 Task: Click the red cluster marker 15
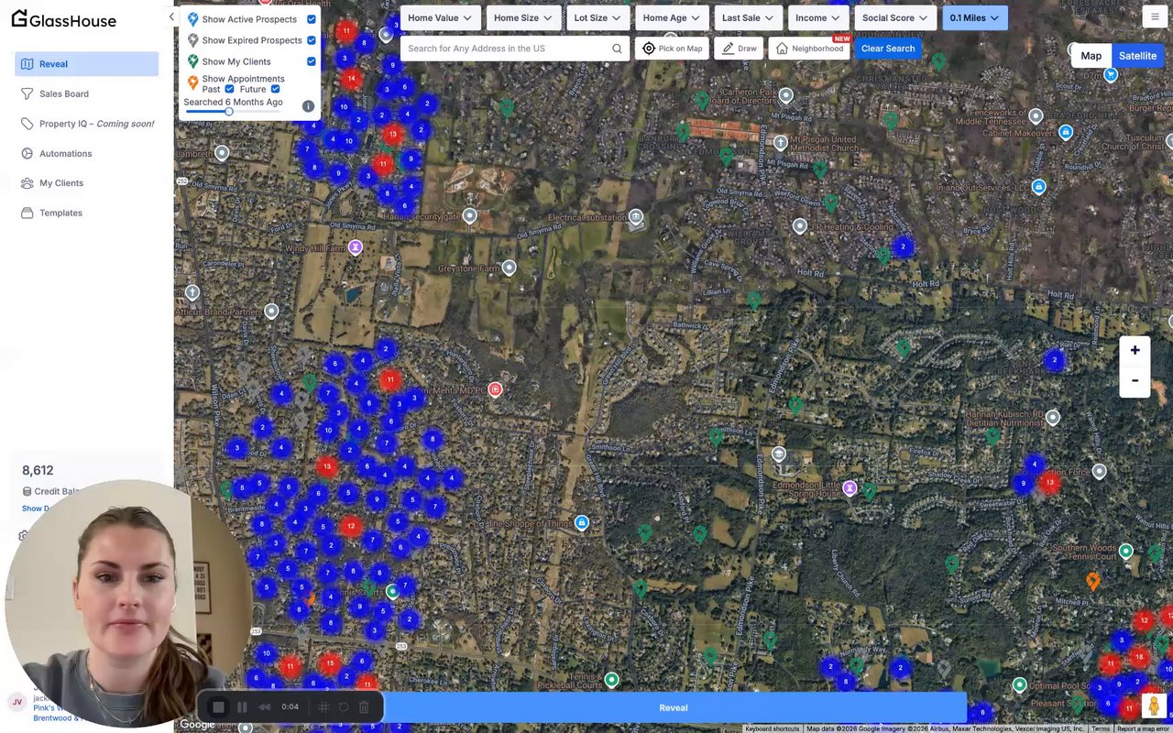[330, 663]
